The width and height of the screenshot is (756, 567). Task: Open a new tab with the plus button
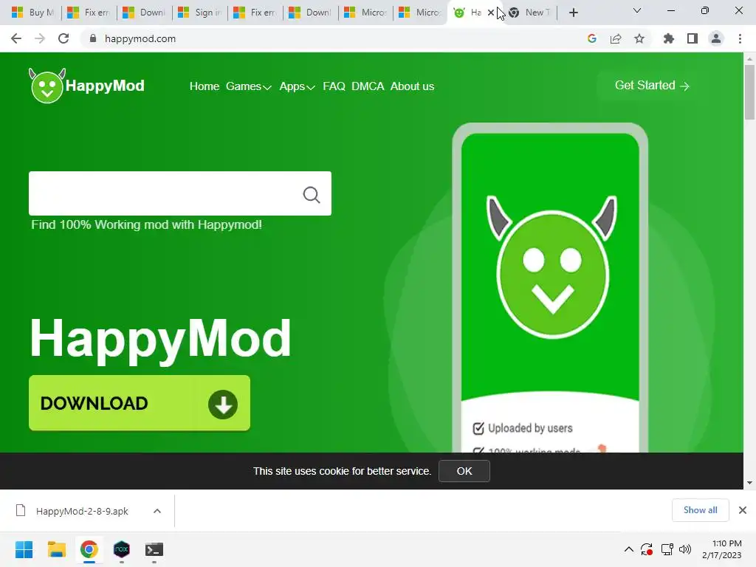(x=573, y=13)
